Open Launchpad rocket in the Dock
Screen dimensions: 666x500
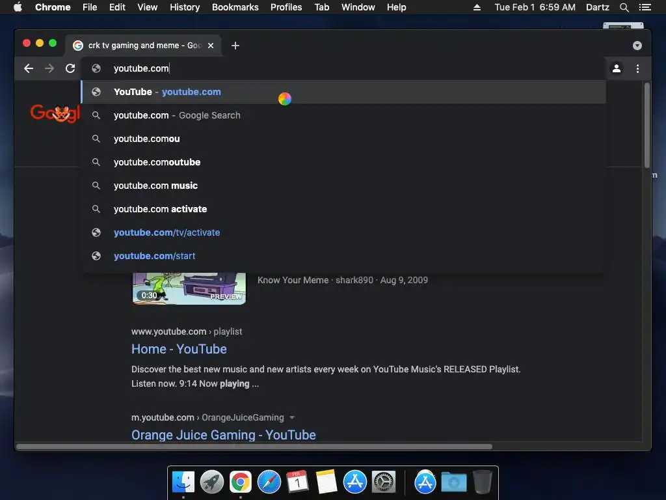click(x=212, y=482)
